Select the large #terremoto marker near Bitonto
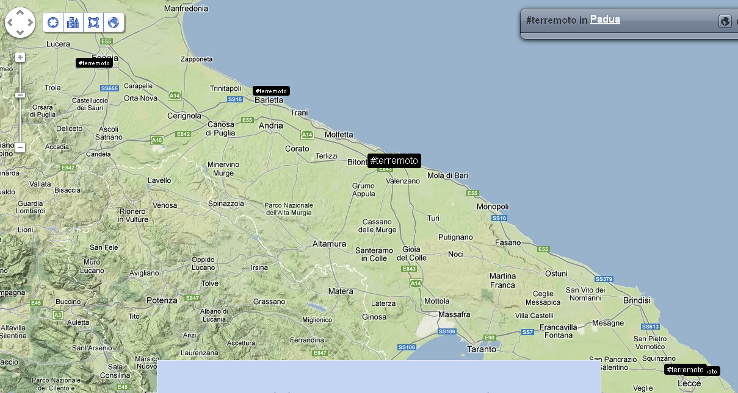The image size is (738, 393). pyautogui.click(x=394, y=161)
